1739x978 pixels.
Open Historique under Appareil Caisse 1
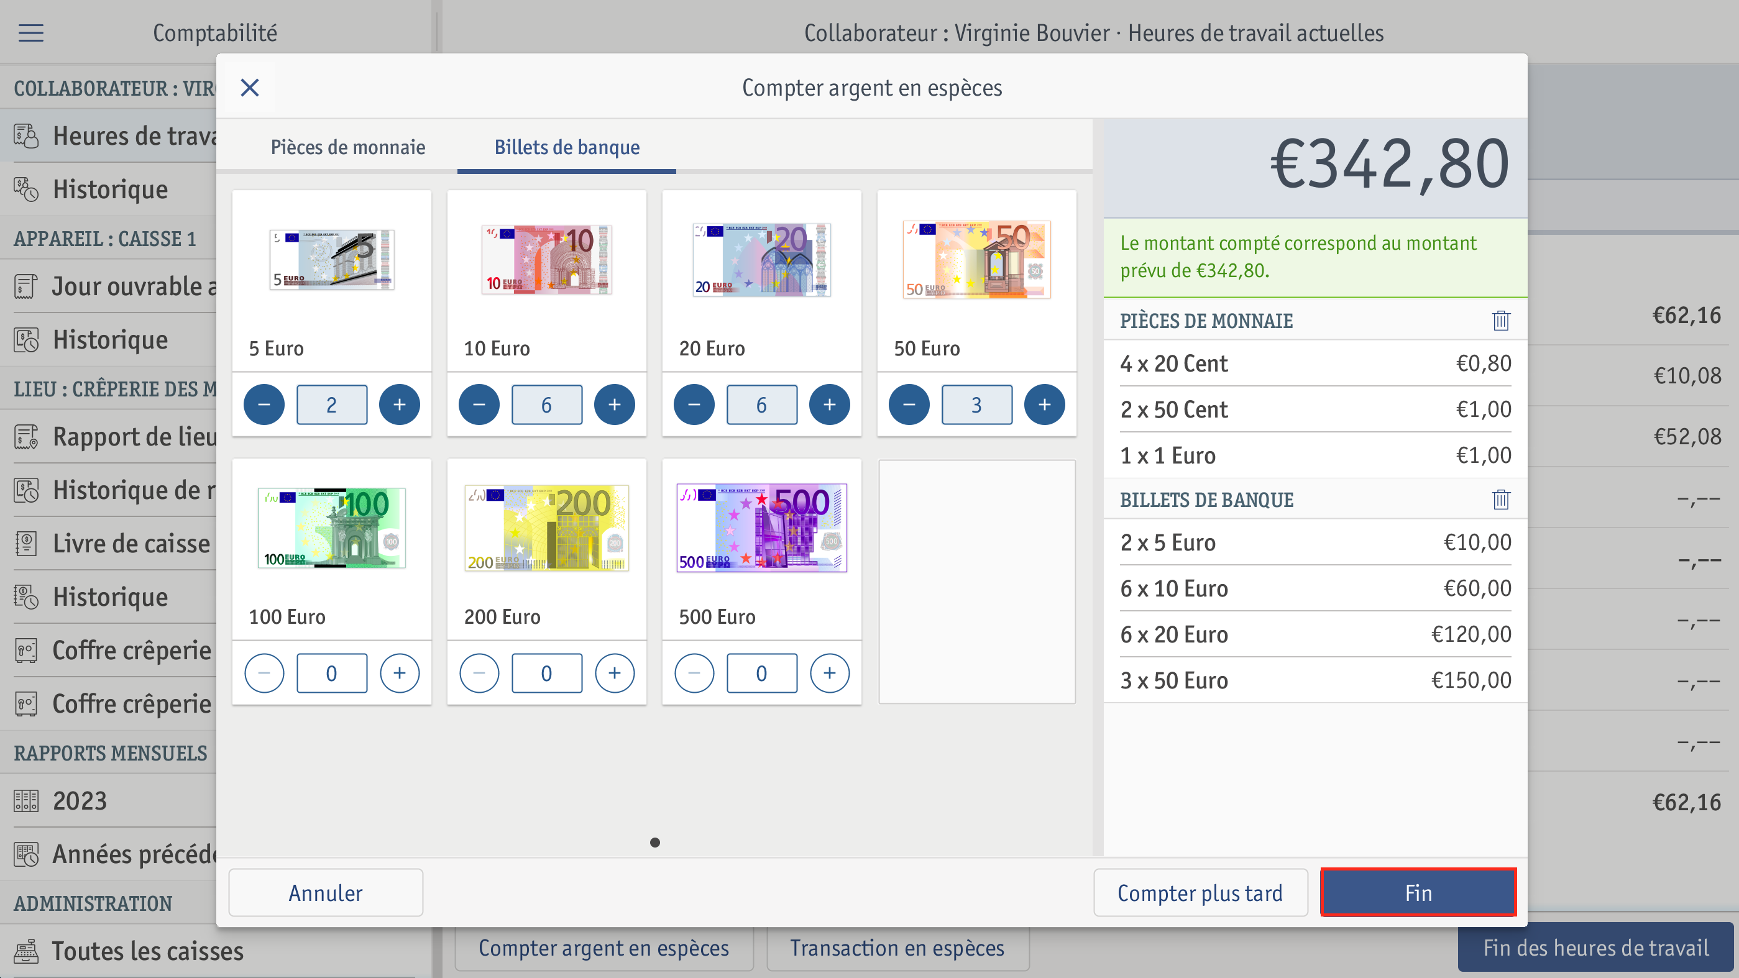108,339
